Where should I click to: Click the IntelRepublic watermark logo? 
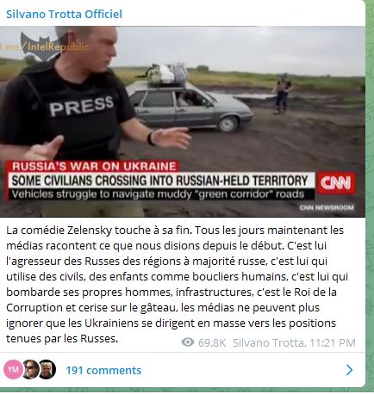pyautogui.click(x=45, y=46)
